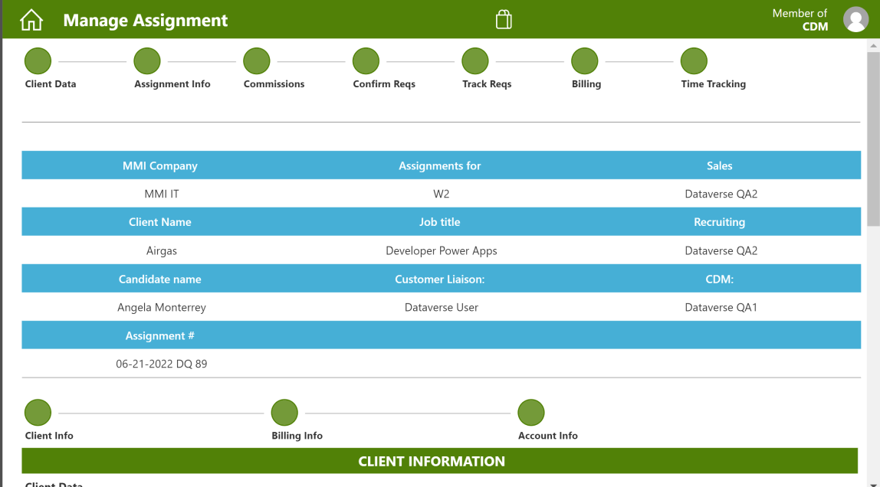Screen dimensions: 880x487
Task: Click the Home icon in the header
Action: 31,18
